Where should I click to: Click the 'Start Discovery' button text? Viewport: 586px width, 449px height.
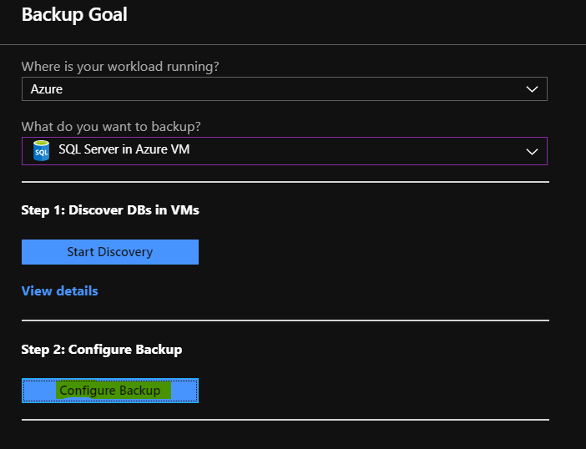pyautogui.click(x=110, y=252)
